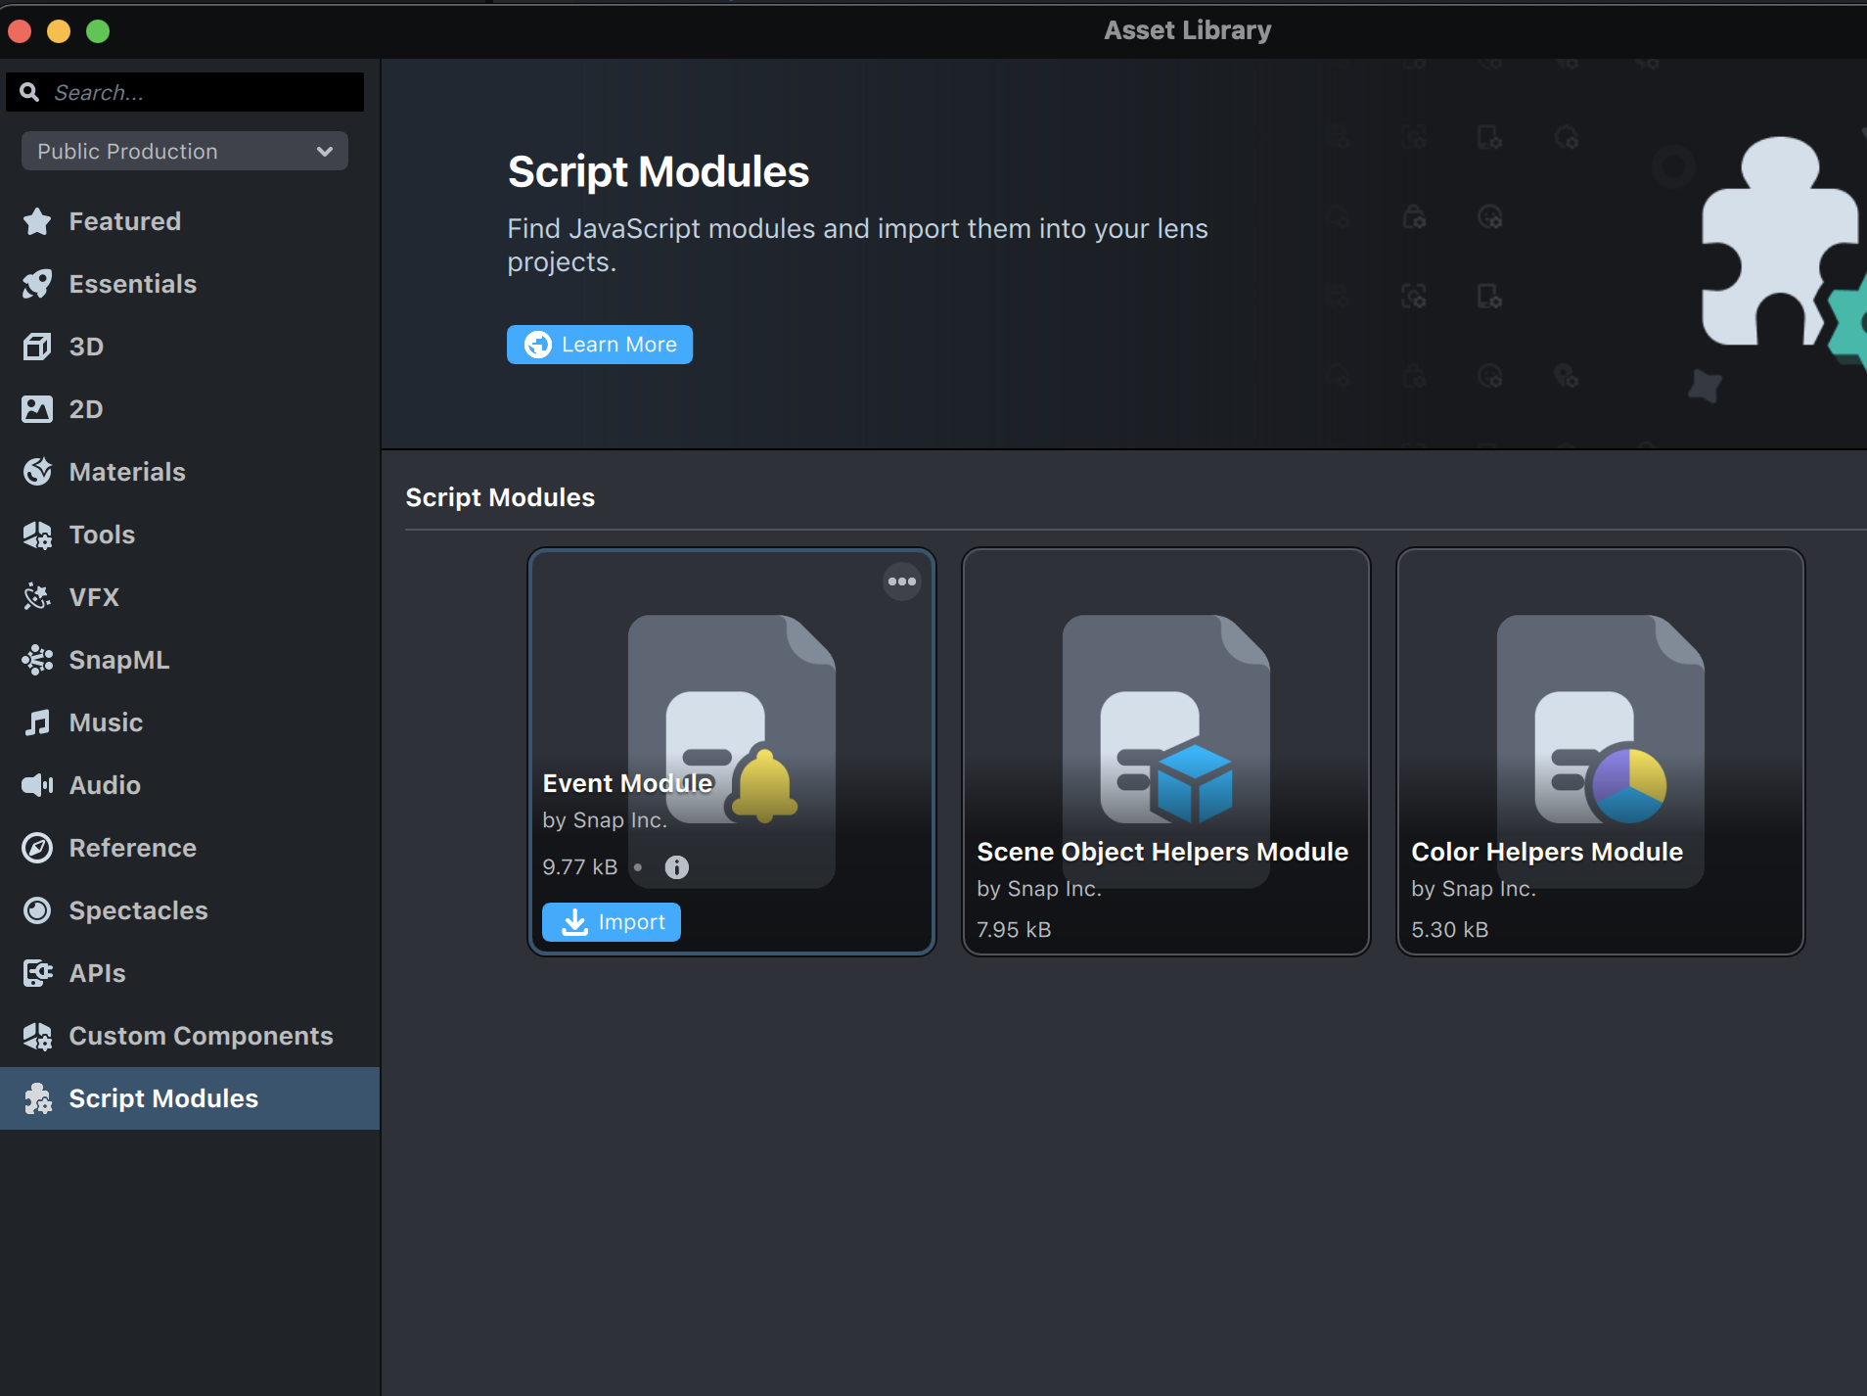Switch to the Tools category
The height and width of the screenshot is (1396, 1867).
coord(102,535)
